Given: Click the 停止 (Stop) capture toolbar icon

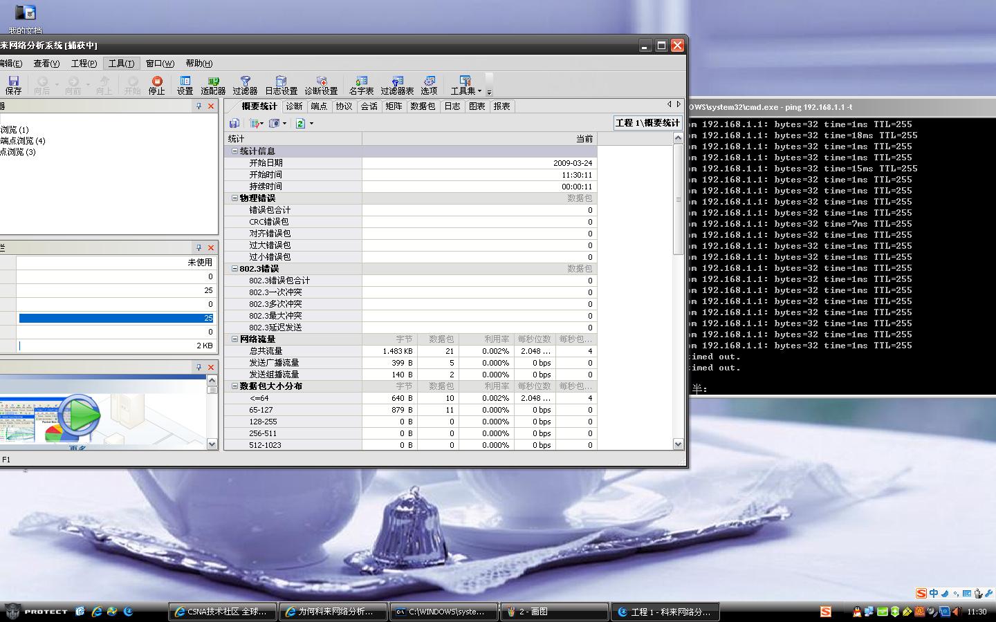Looking at the screenshot, I should pyautogui.click(x=157, y=85).
